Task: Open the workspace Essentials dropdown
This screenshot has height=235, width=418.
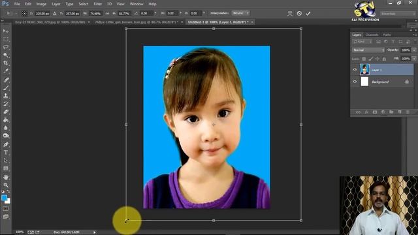Action: [398, 13]
